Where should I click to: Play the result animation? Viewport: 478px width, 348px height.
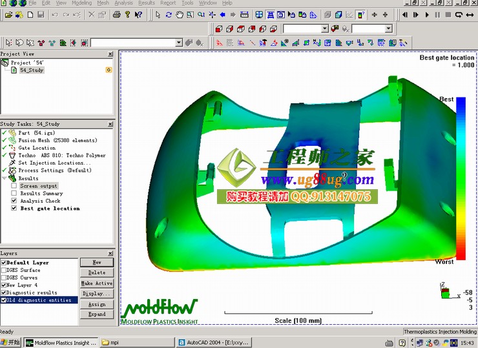[x=427, y=15]
